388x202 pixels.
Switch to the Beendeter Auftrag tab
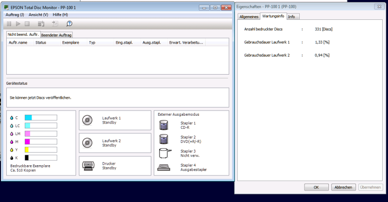click(56, 35)
